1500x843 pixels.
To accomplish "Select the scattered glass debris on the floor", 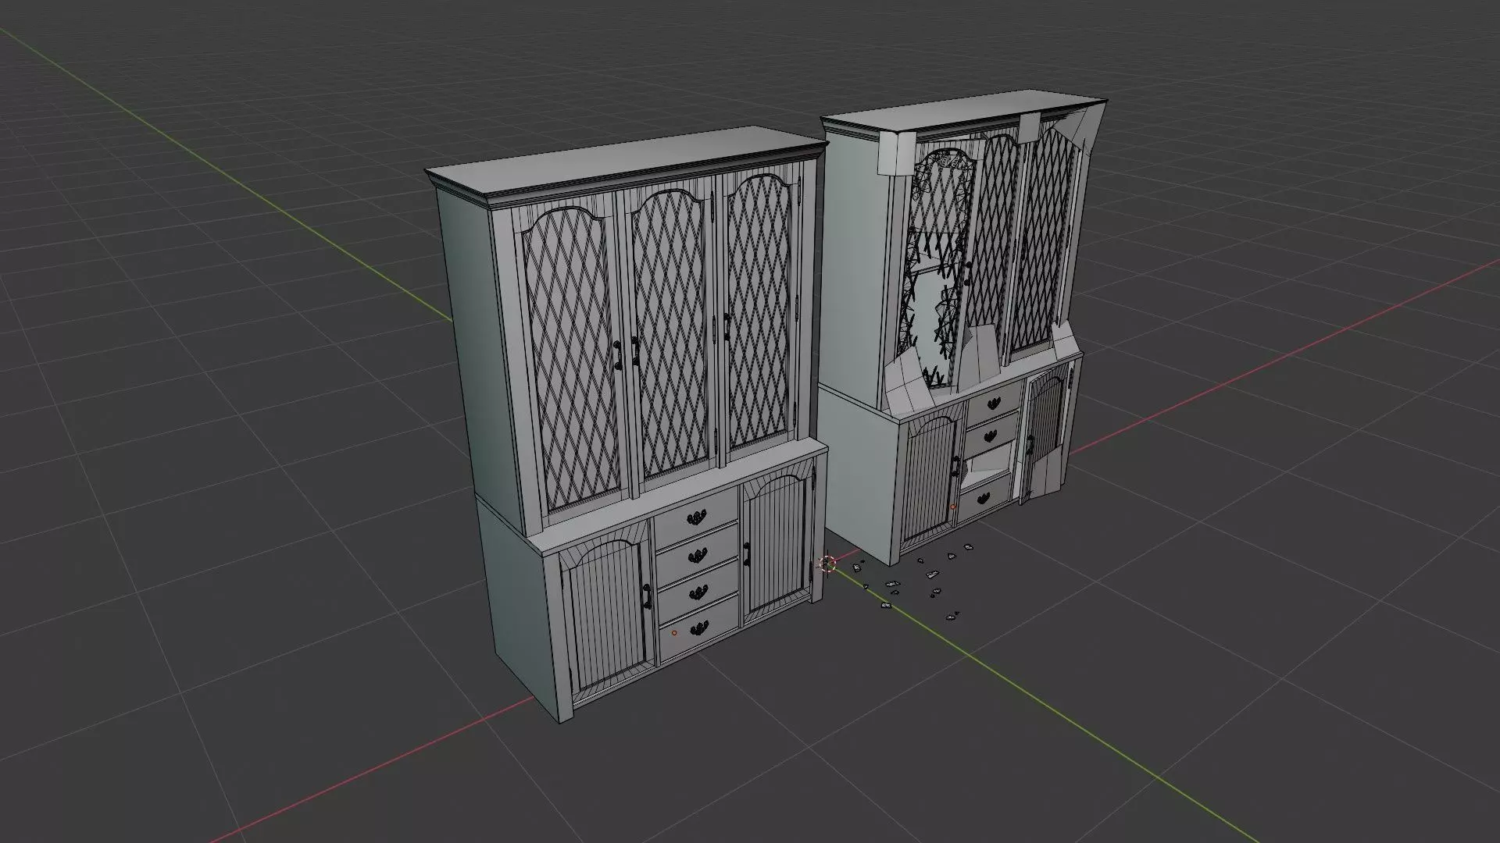I will pos(914,584).
